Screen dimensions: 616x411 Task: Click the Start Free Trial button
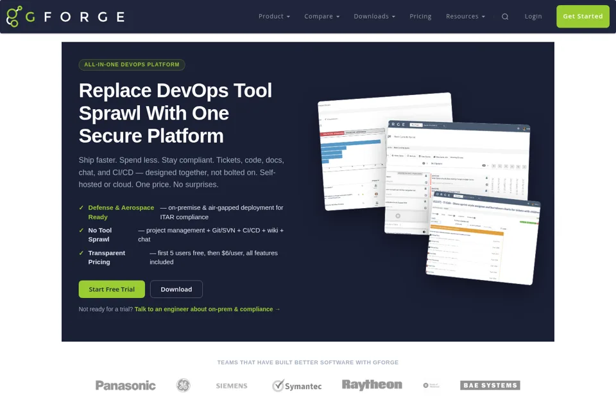[x=112, y=289]
